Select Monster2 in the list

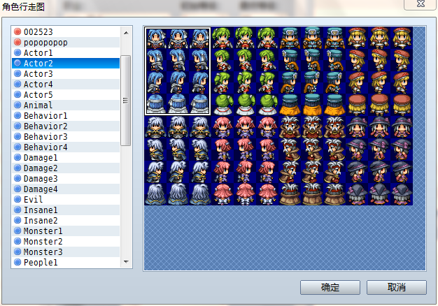coord(66,242)
